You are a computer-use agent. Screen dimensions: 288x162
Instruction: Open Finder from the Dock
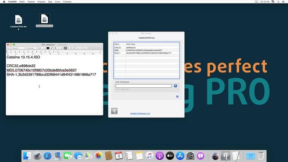pos(27,156)
